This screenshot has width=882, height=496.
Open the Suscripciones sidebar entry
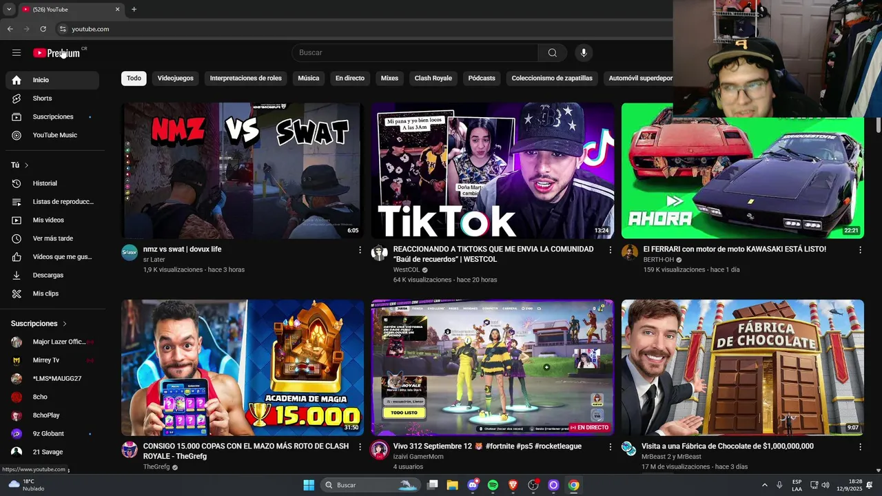[x=52, y=117]
